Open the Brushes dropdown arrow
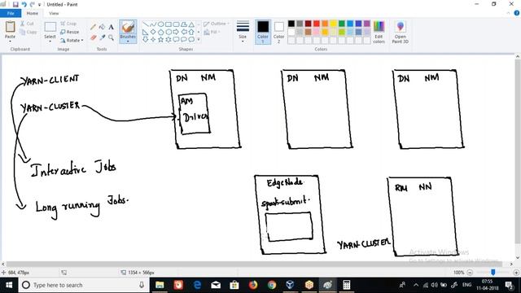 (128, 42)
